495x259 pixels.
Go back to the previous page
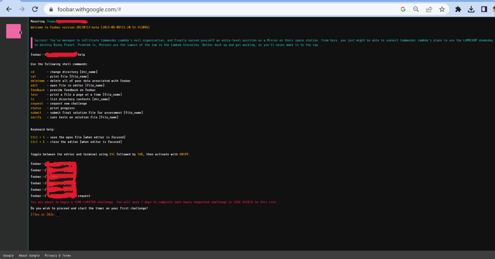[9, 9]
